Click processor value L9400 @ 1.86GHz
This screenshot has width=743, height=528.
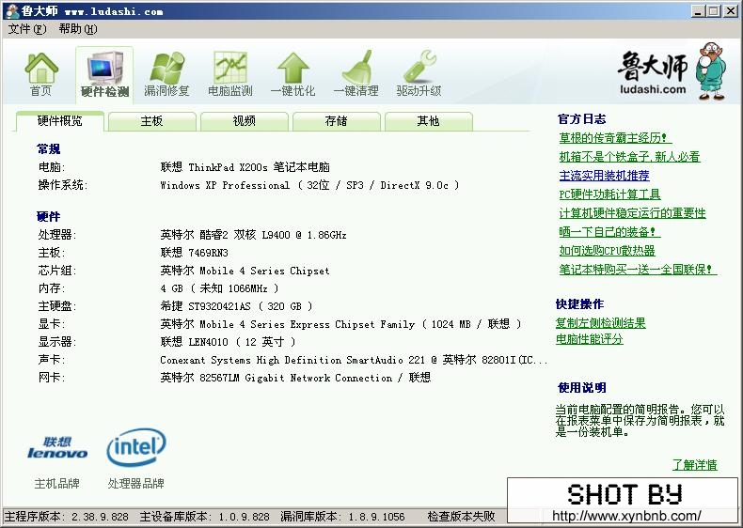pos(253,235)
